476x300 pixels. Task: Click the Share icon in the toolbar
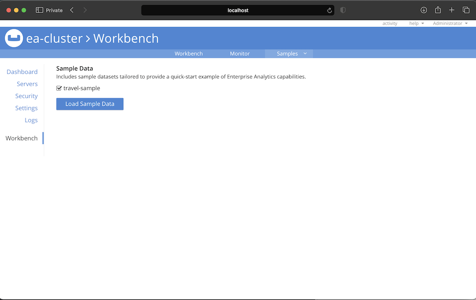coord(437,10)
